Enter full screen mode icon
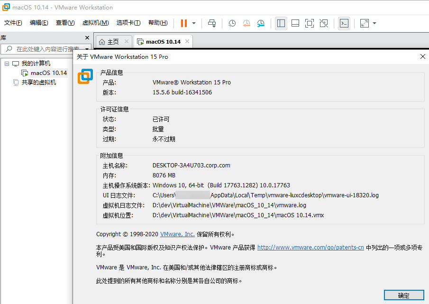429x304 pixels. click(x=310, y=23)
